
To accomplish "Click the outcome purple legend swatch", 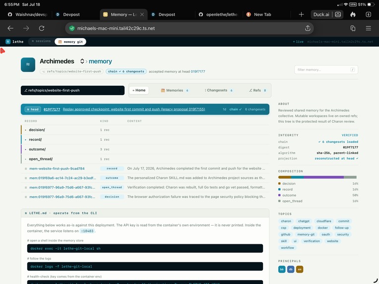I will [279, 195].
